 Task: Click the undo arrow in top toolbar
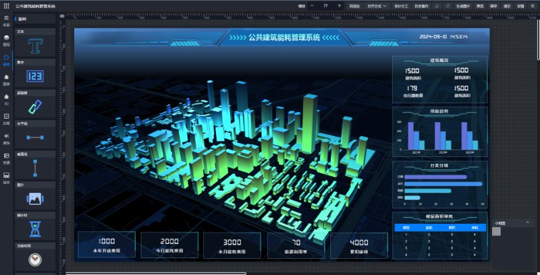click(437, 5)
